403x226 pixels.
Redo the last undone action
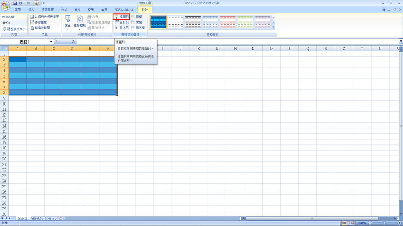28,3
